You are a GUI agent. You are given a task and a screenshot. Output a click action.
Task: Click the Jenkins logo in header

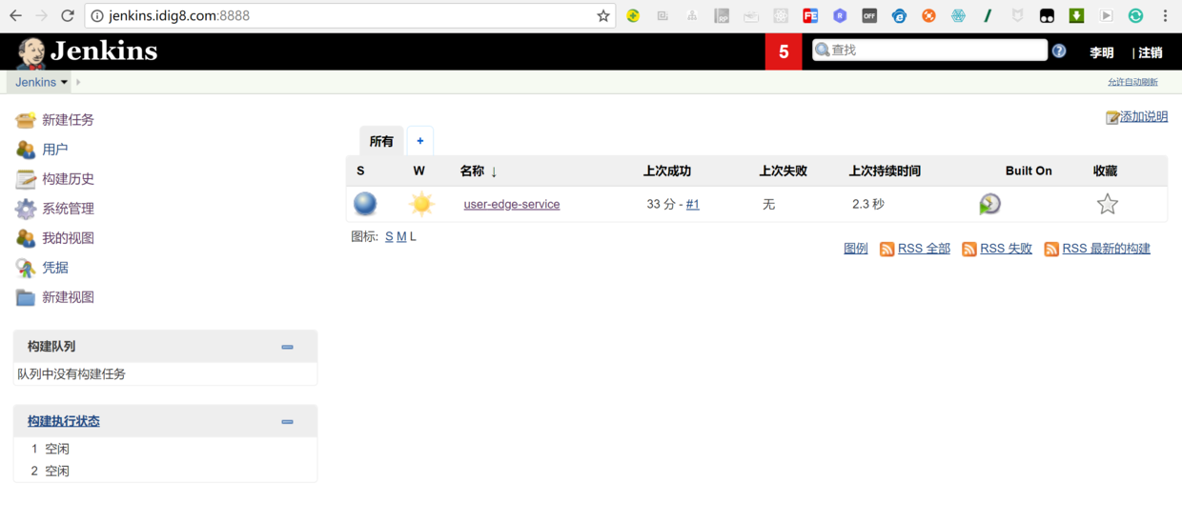pos(87,51)
